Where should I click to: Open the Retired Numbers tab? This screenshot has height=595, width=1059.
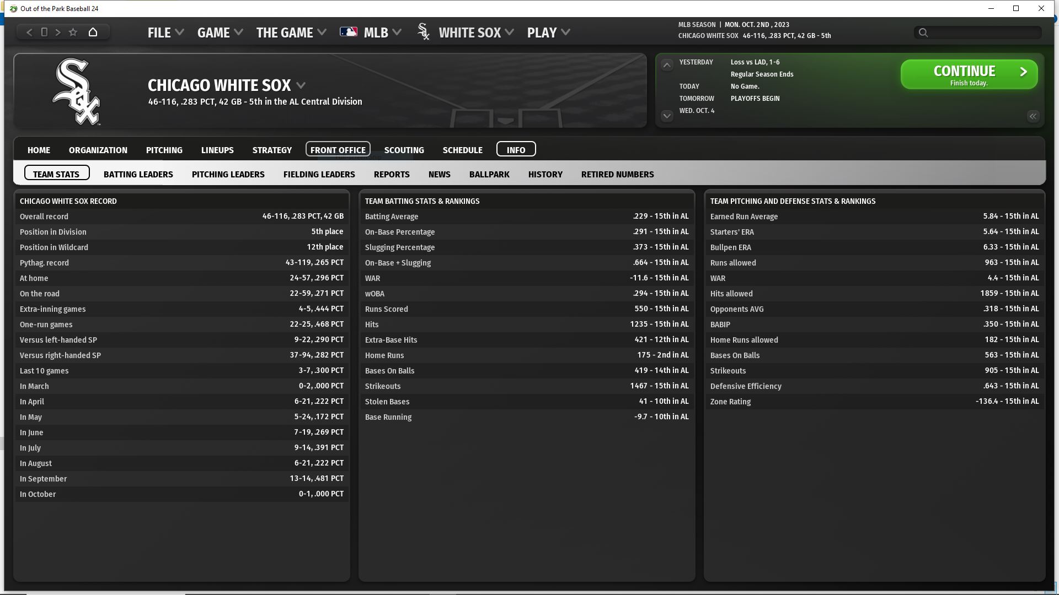pos(617,174)
